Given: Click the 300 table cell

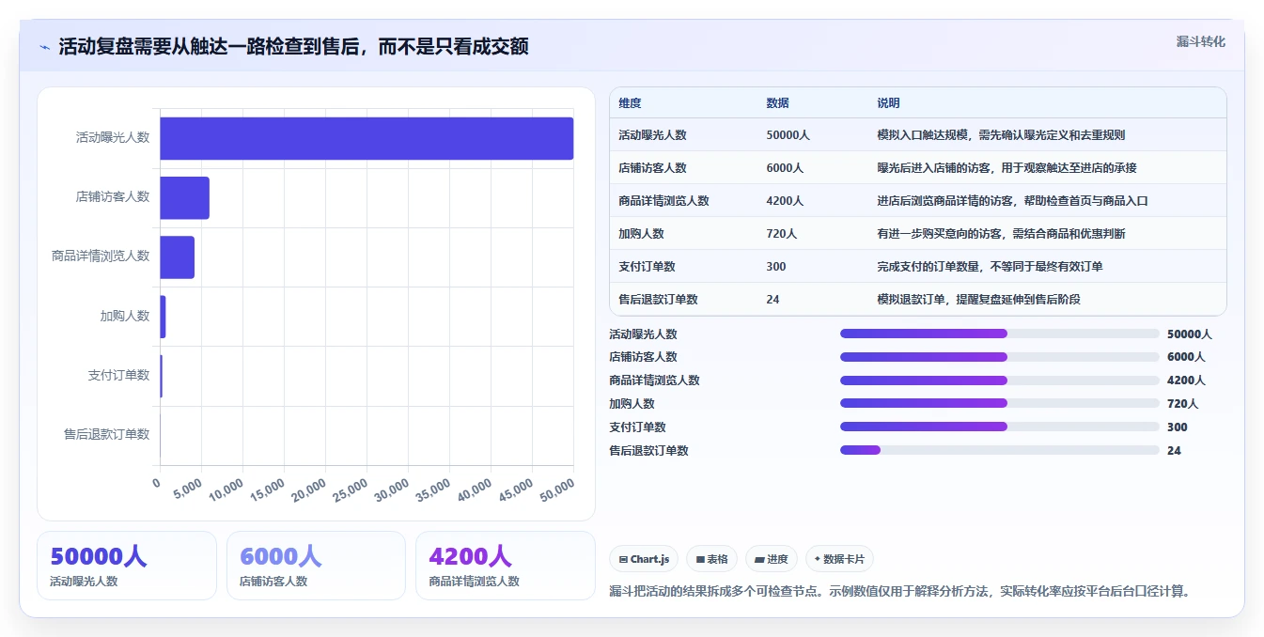Looking at the screenshot, I should [x=775, y=267].
